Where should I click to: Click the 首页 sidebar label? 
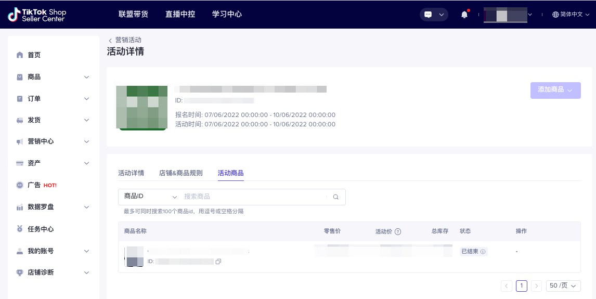[x=34, y=55]
